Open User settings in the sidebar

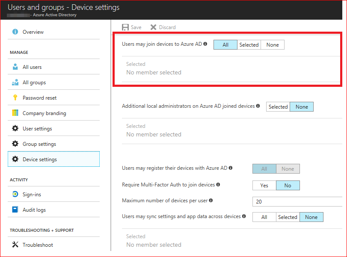coord(37,129)
